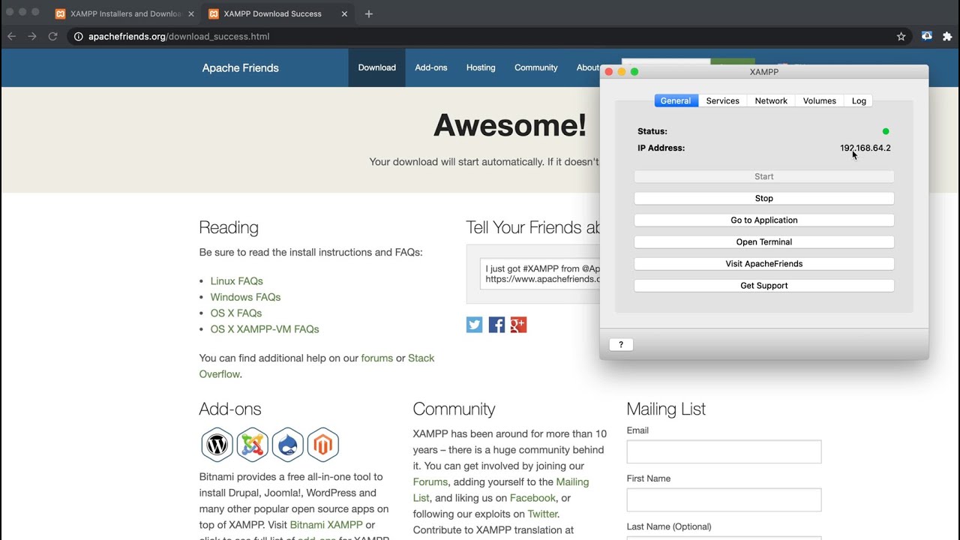This screenshot has width=960, height=540.
Task: Click the Download nav menu item
Action: (376, 67)
